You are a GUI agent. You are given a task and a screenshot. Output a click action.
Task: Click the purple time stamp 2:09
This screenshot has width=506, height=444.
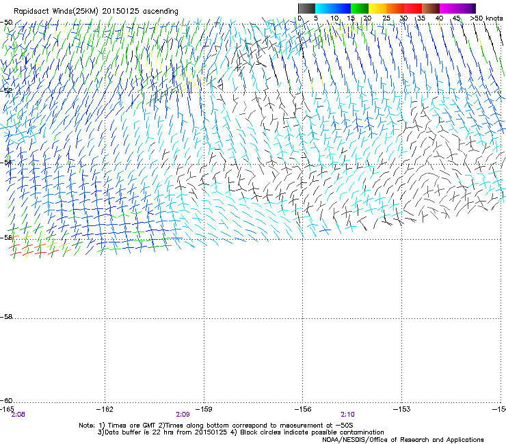183,415
